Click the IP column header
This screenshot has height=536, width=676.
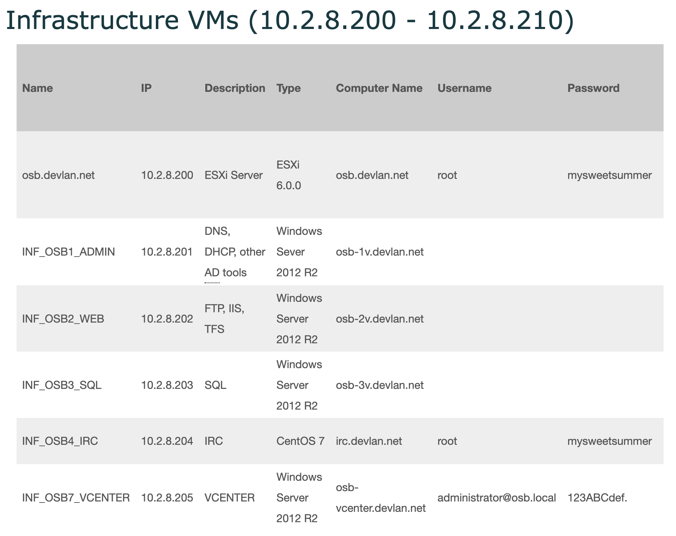[146, 88]
